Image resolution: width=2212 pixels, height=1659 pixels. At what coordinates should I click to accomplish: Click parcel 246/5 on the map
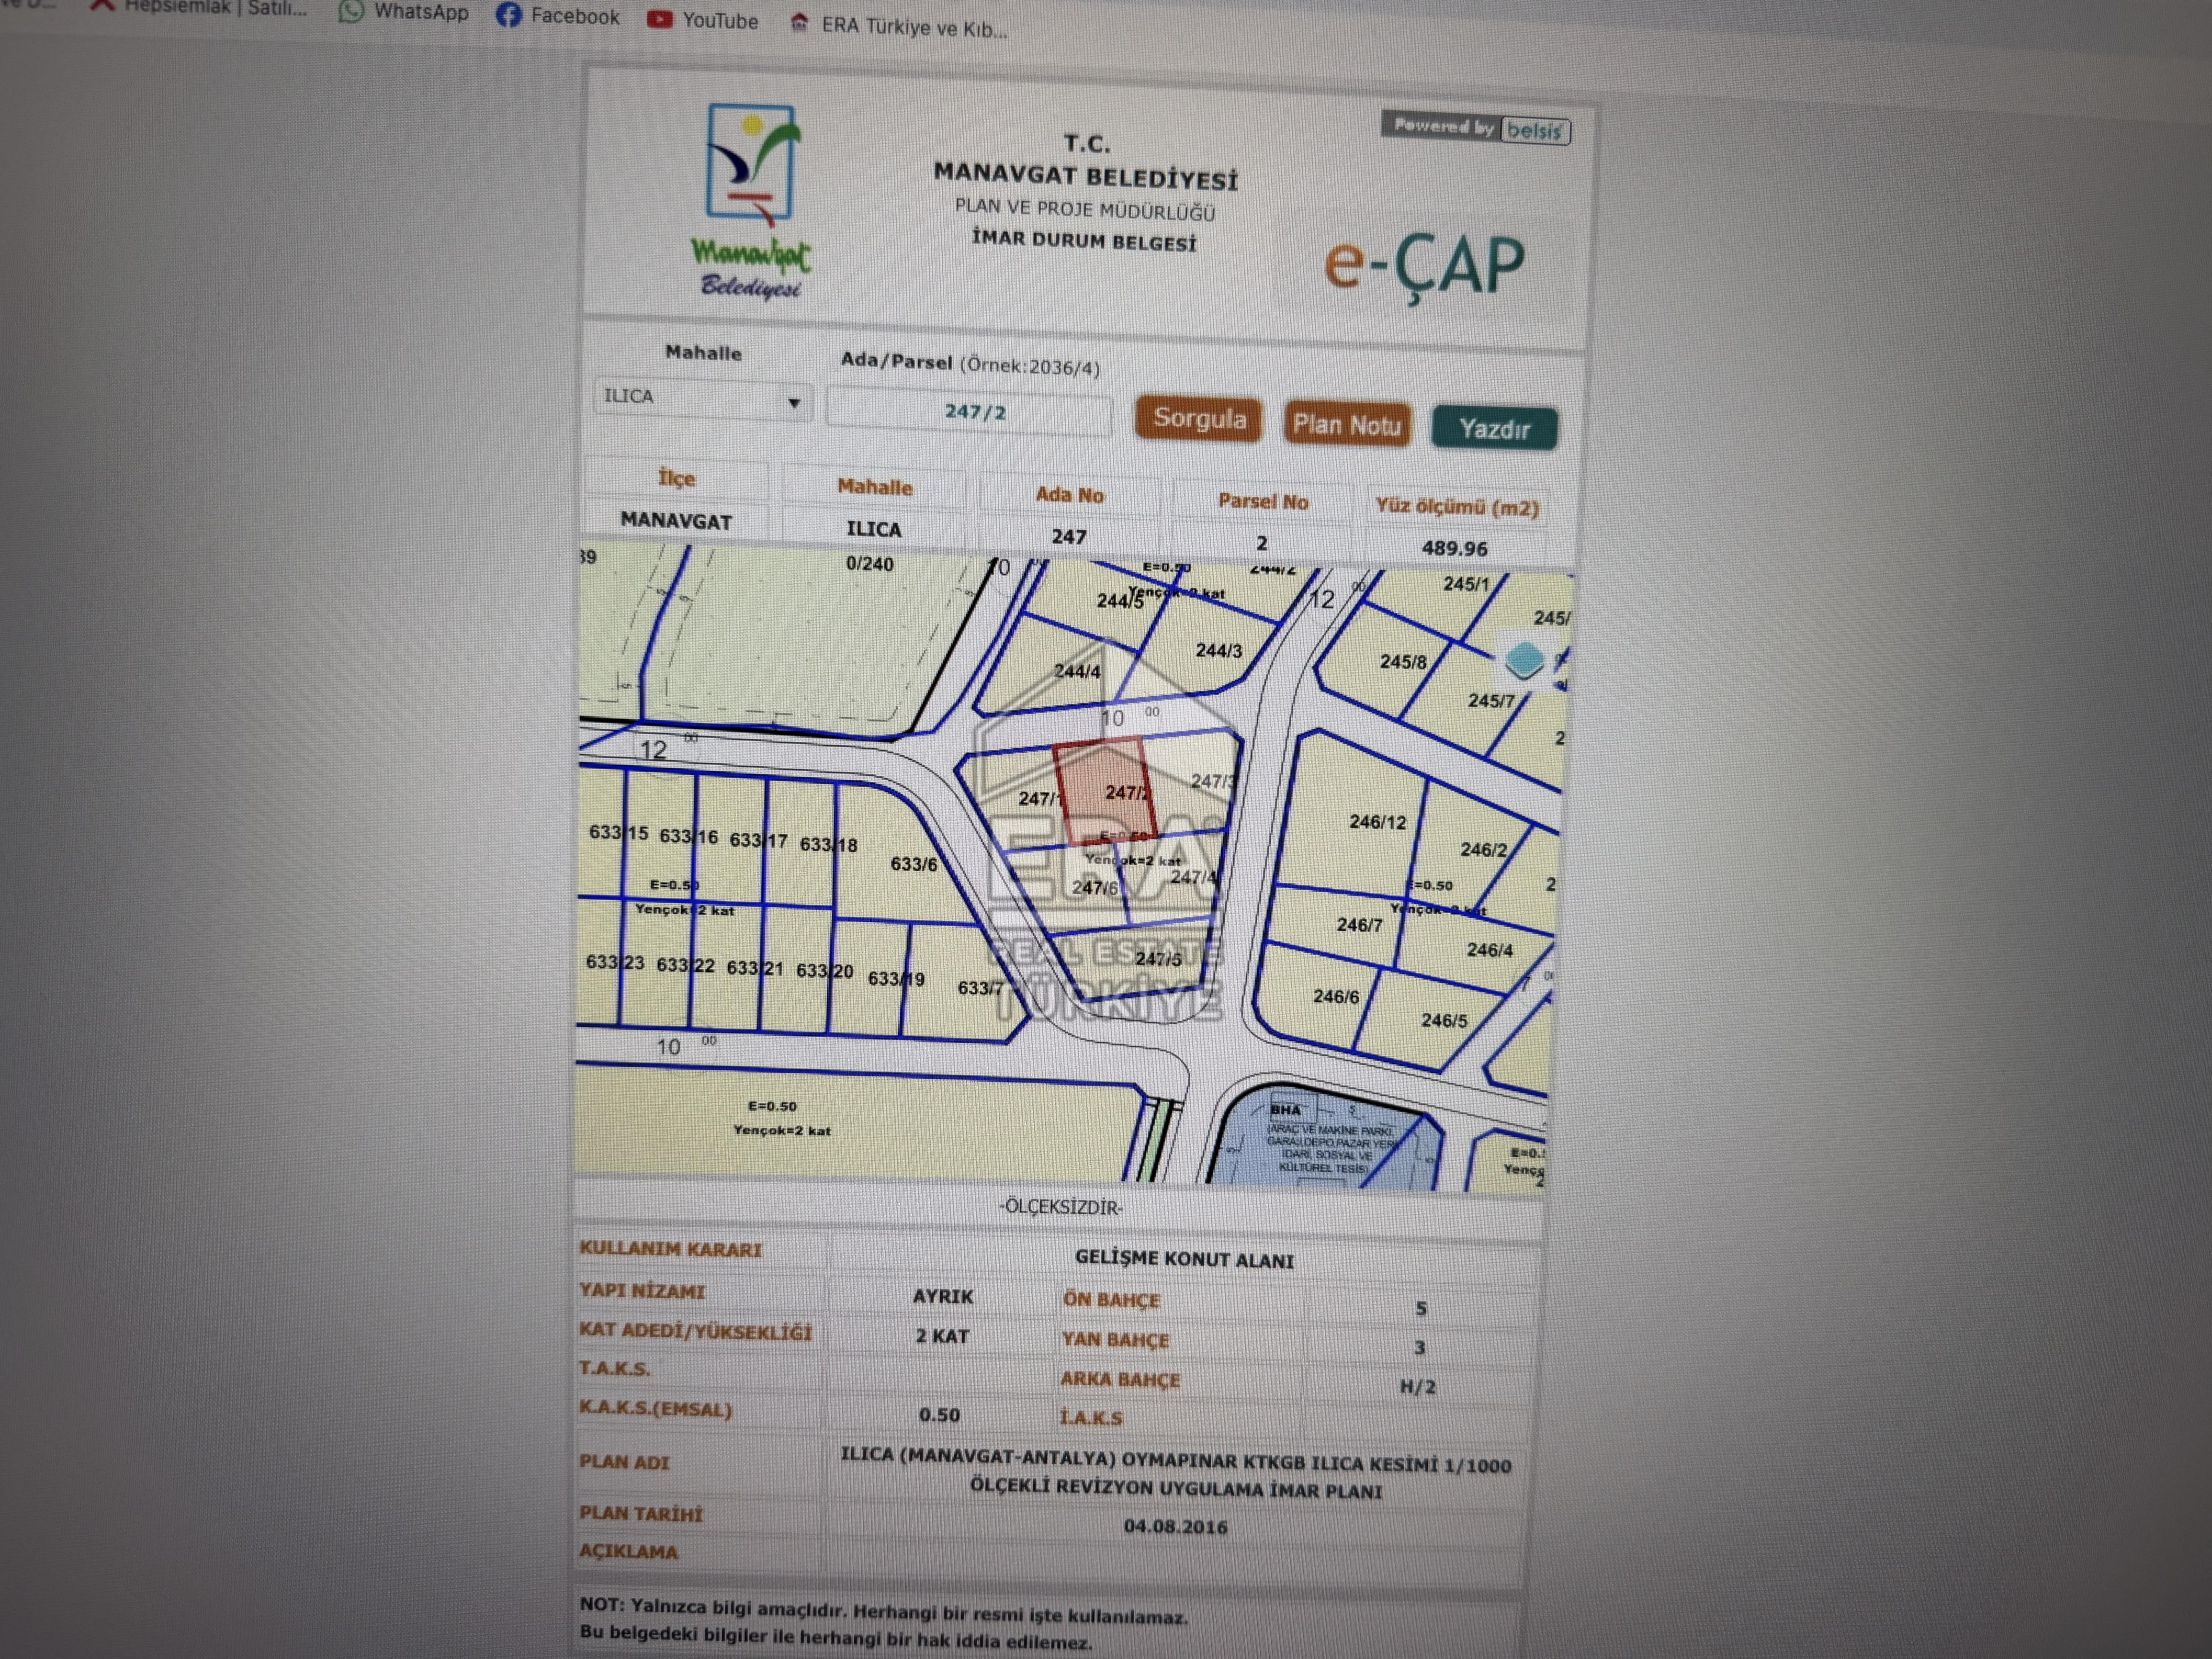[1444, 1021]
